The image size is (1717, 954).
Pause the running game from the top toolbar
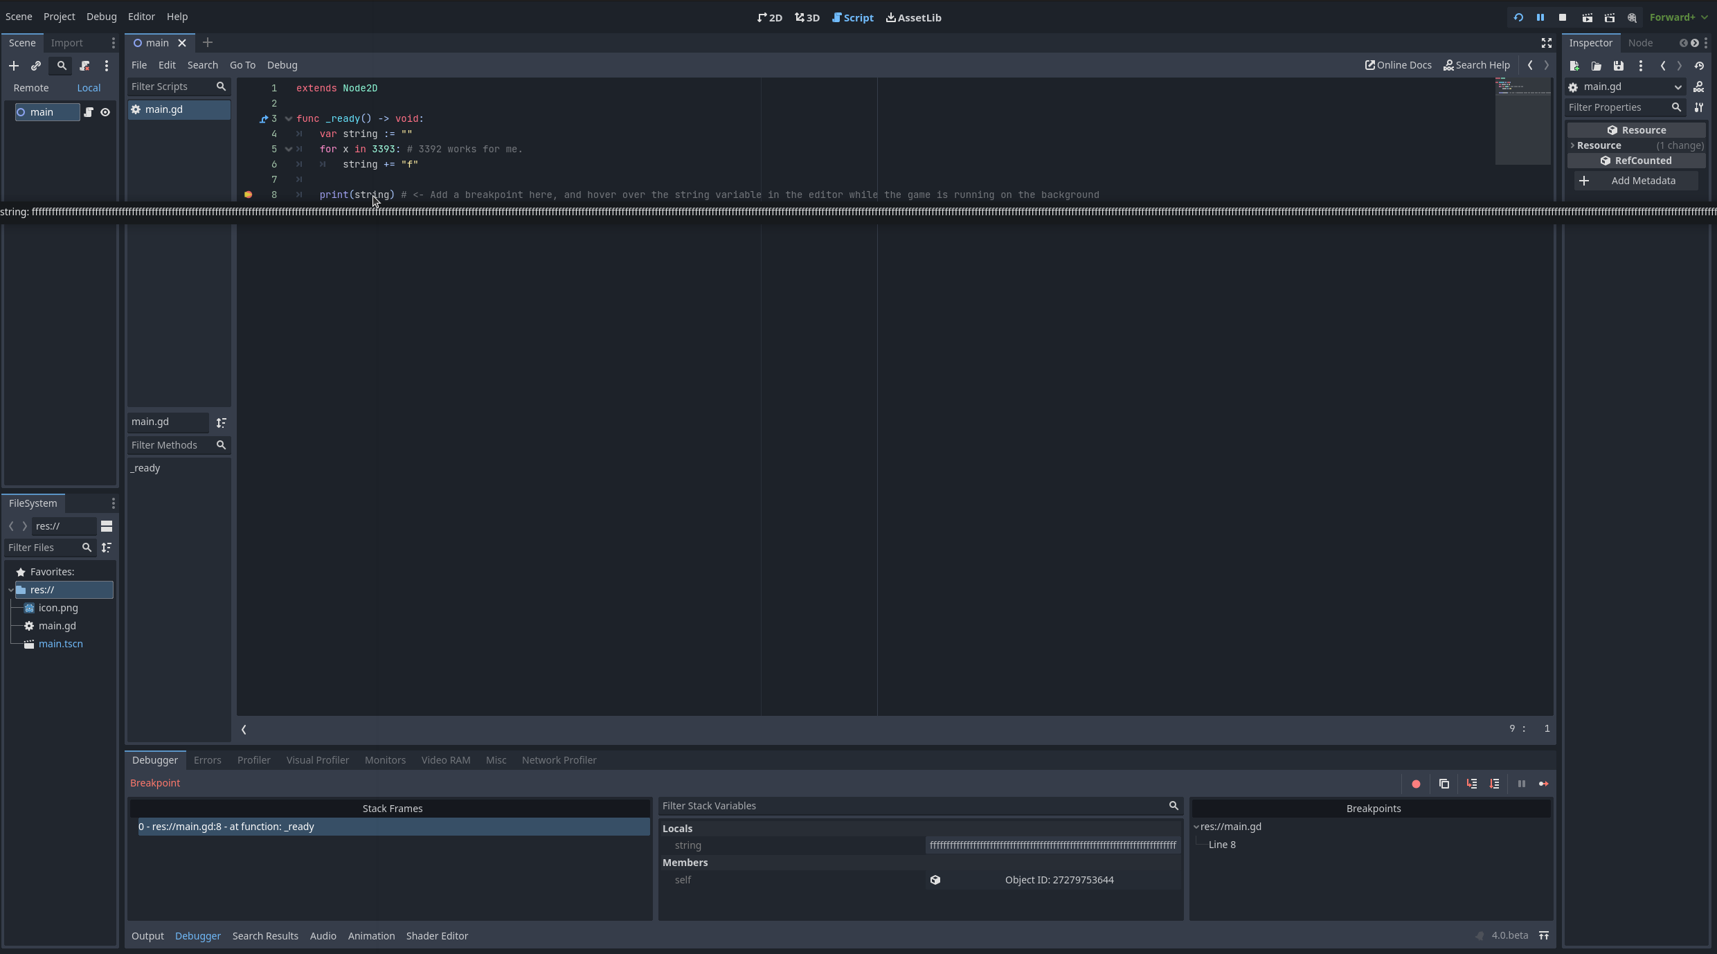(1540, 17)
